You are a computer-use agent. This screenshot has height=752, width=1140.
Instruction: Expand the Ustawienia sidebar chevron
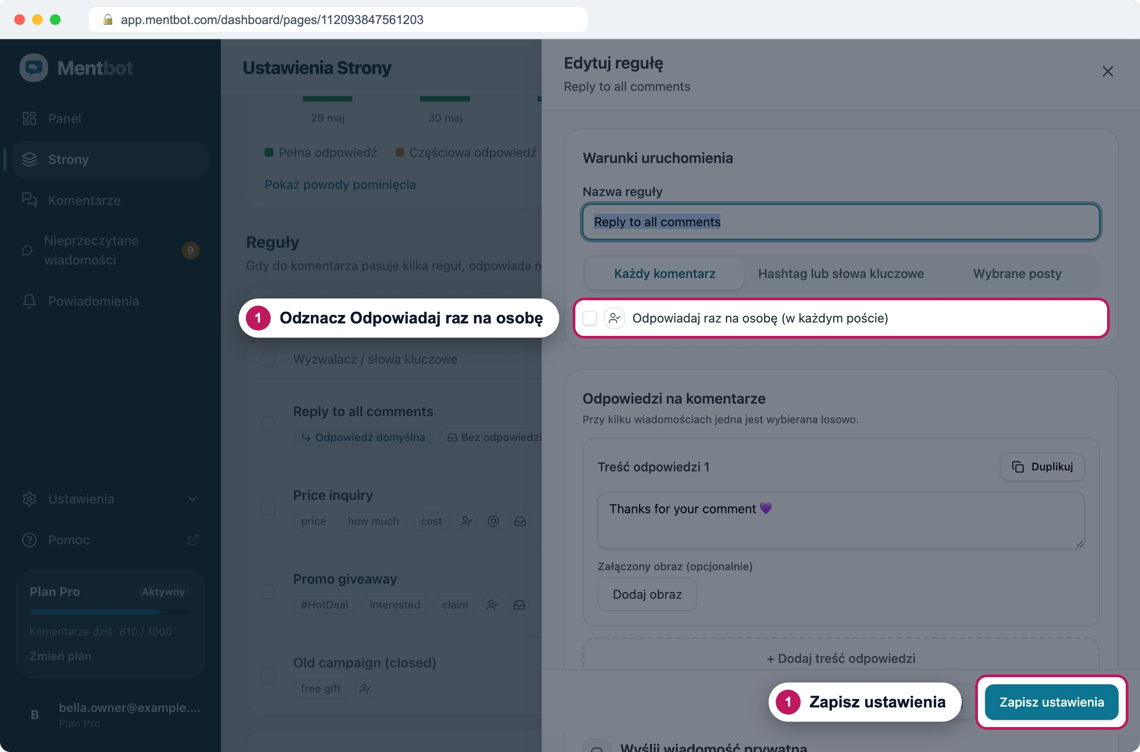point(192,499)
